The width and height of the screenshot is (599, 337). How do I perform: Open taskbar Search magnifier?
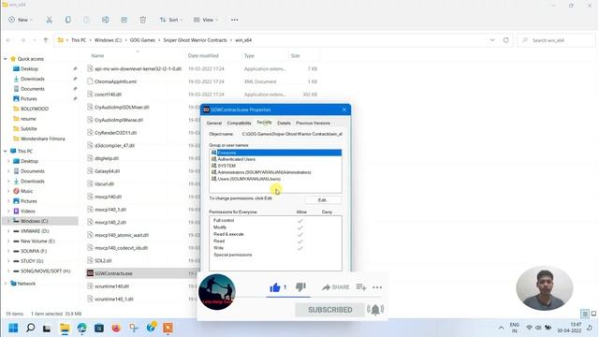coord(31,328)
